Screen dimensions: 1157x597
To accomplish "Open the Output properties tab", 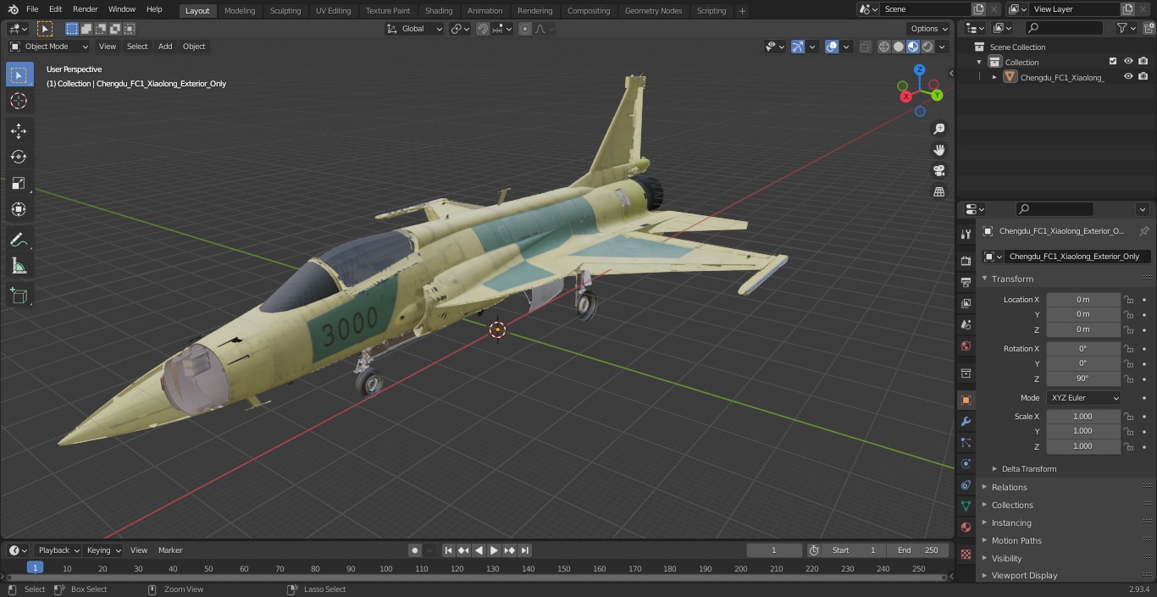I will pyautogui.click(x=966, y=282).
